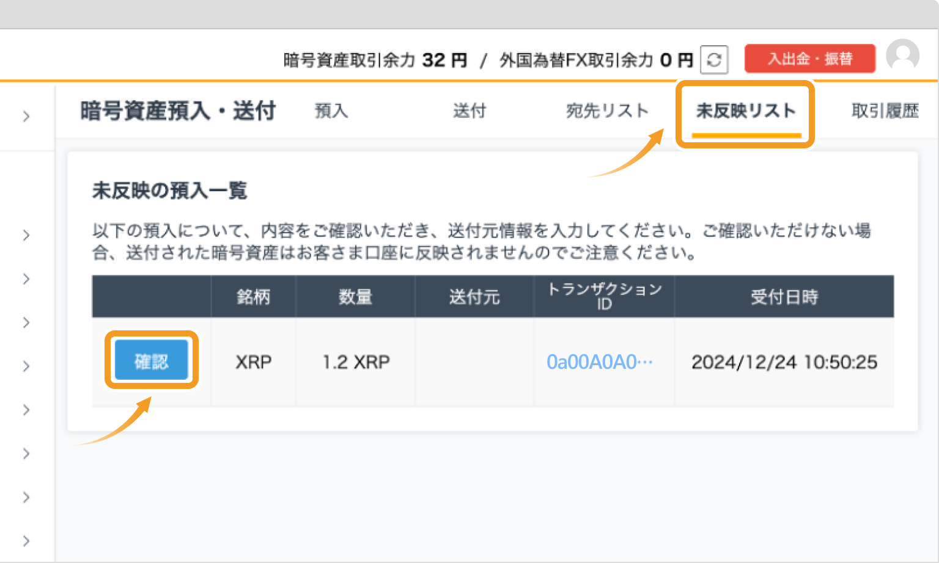Click the 暗号資産預入・送付 page title

click(x=178, y=111)
